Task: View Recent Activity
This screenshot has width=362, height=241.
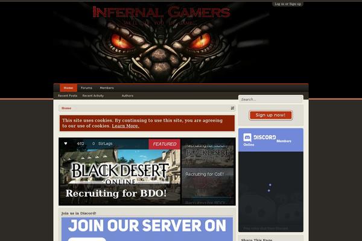Action: click(x=93, y=96)
